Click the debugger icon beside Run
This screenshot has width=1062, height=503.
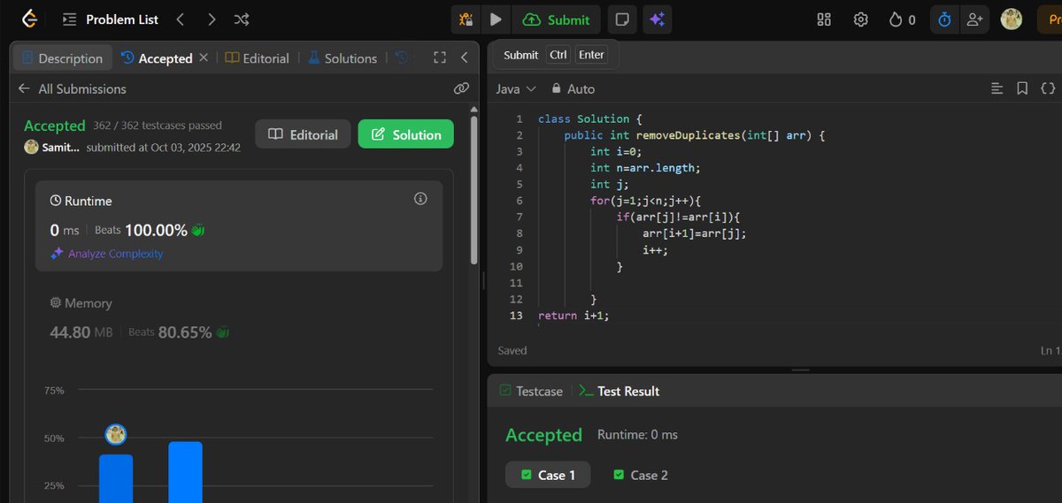[466, 19]
